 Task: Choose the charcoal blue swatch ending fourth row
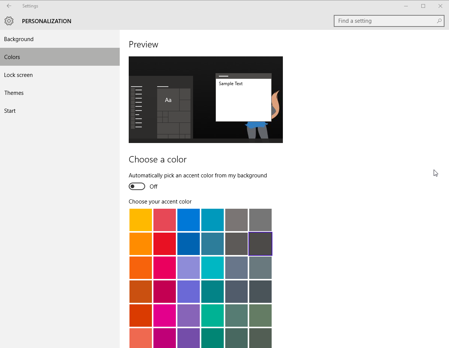260,292
